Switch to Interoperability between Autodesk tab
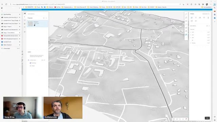 tap(11, 36)
